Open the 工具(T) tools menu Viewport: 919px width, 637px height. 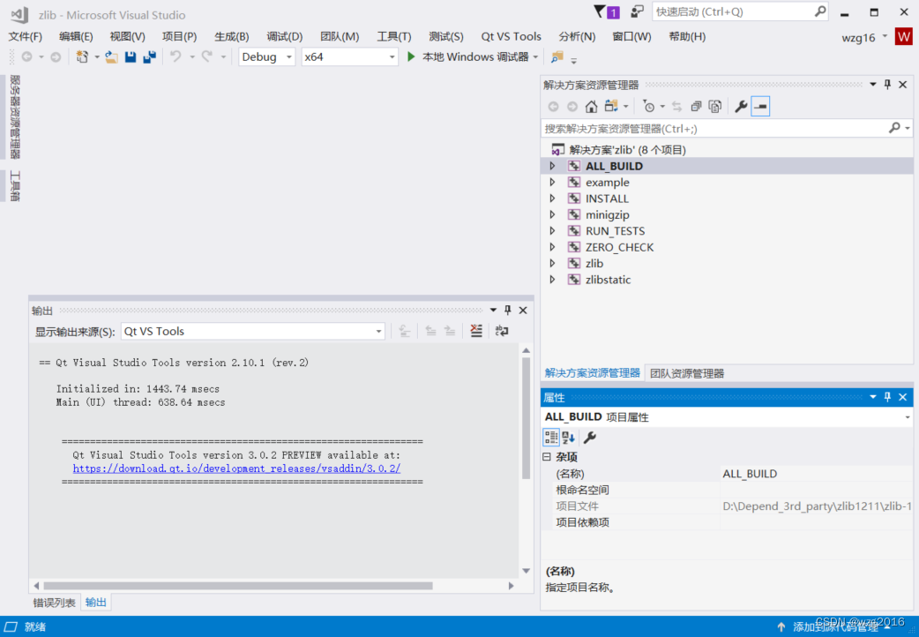(x=394, y=37)
